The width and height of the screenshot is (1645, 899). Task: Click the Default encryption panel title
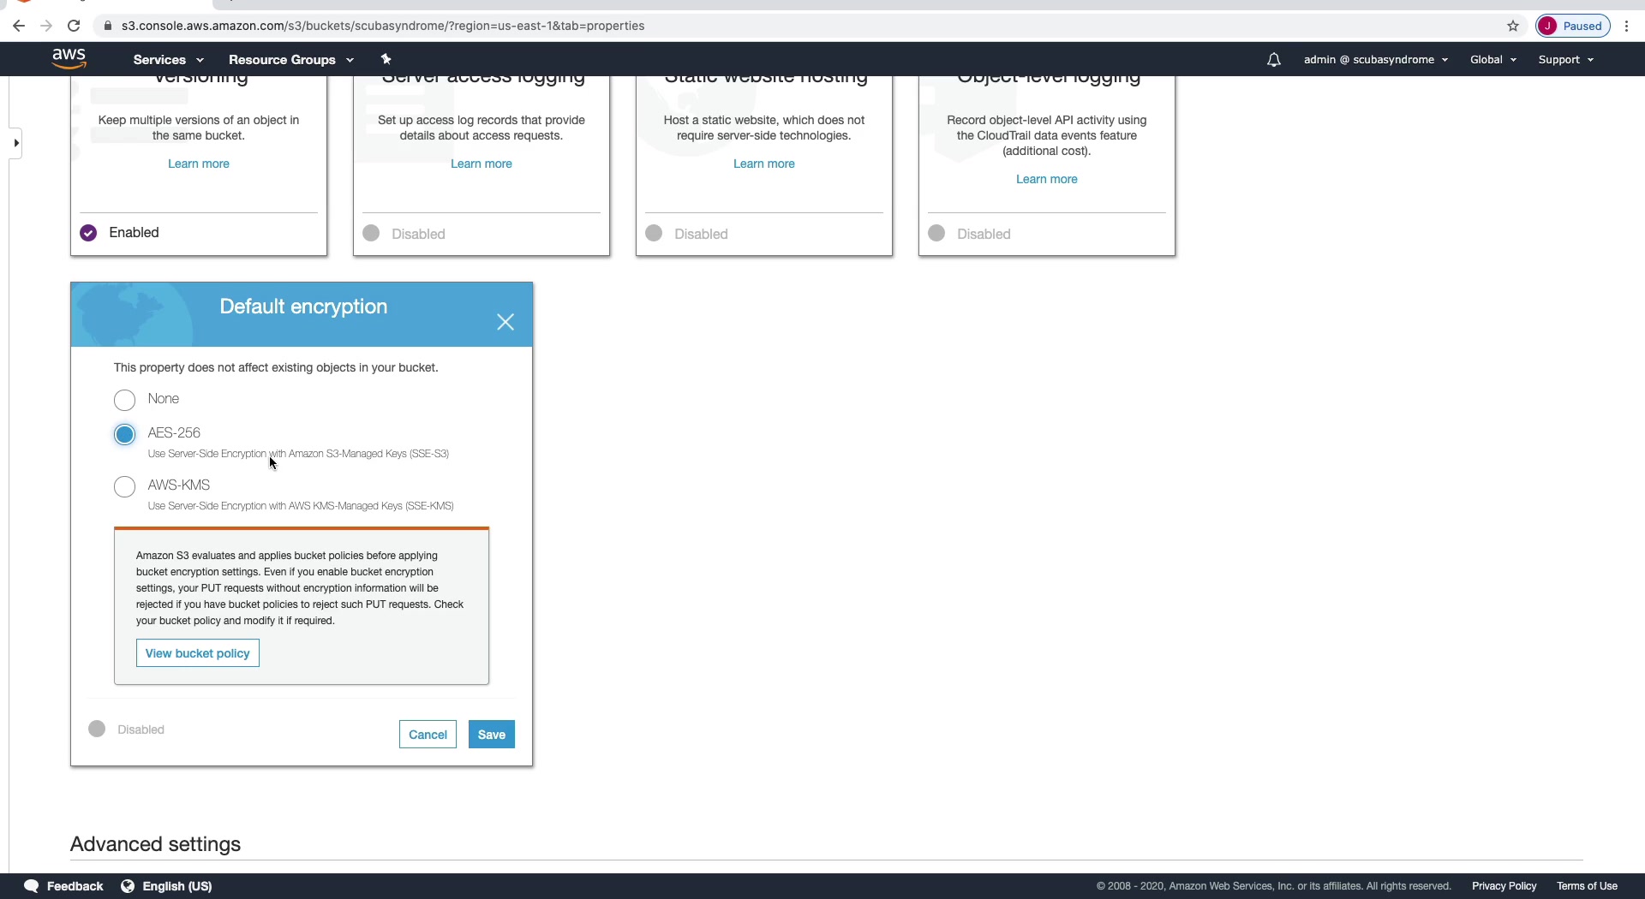pyautogui.click(x=303, y=307)
